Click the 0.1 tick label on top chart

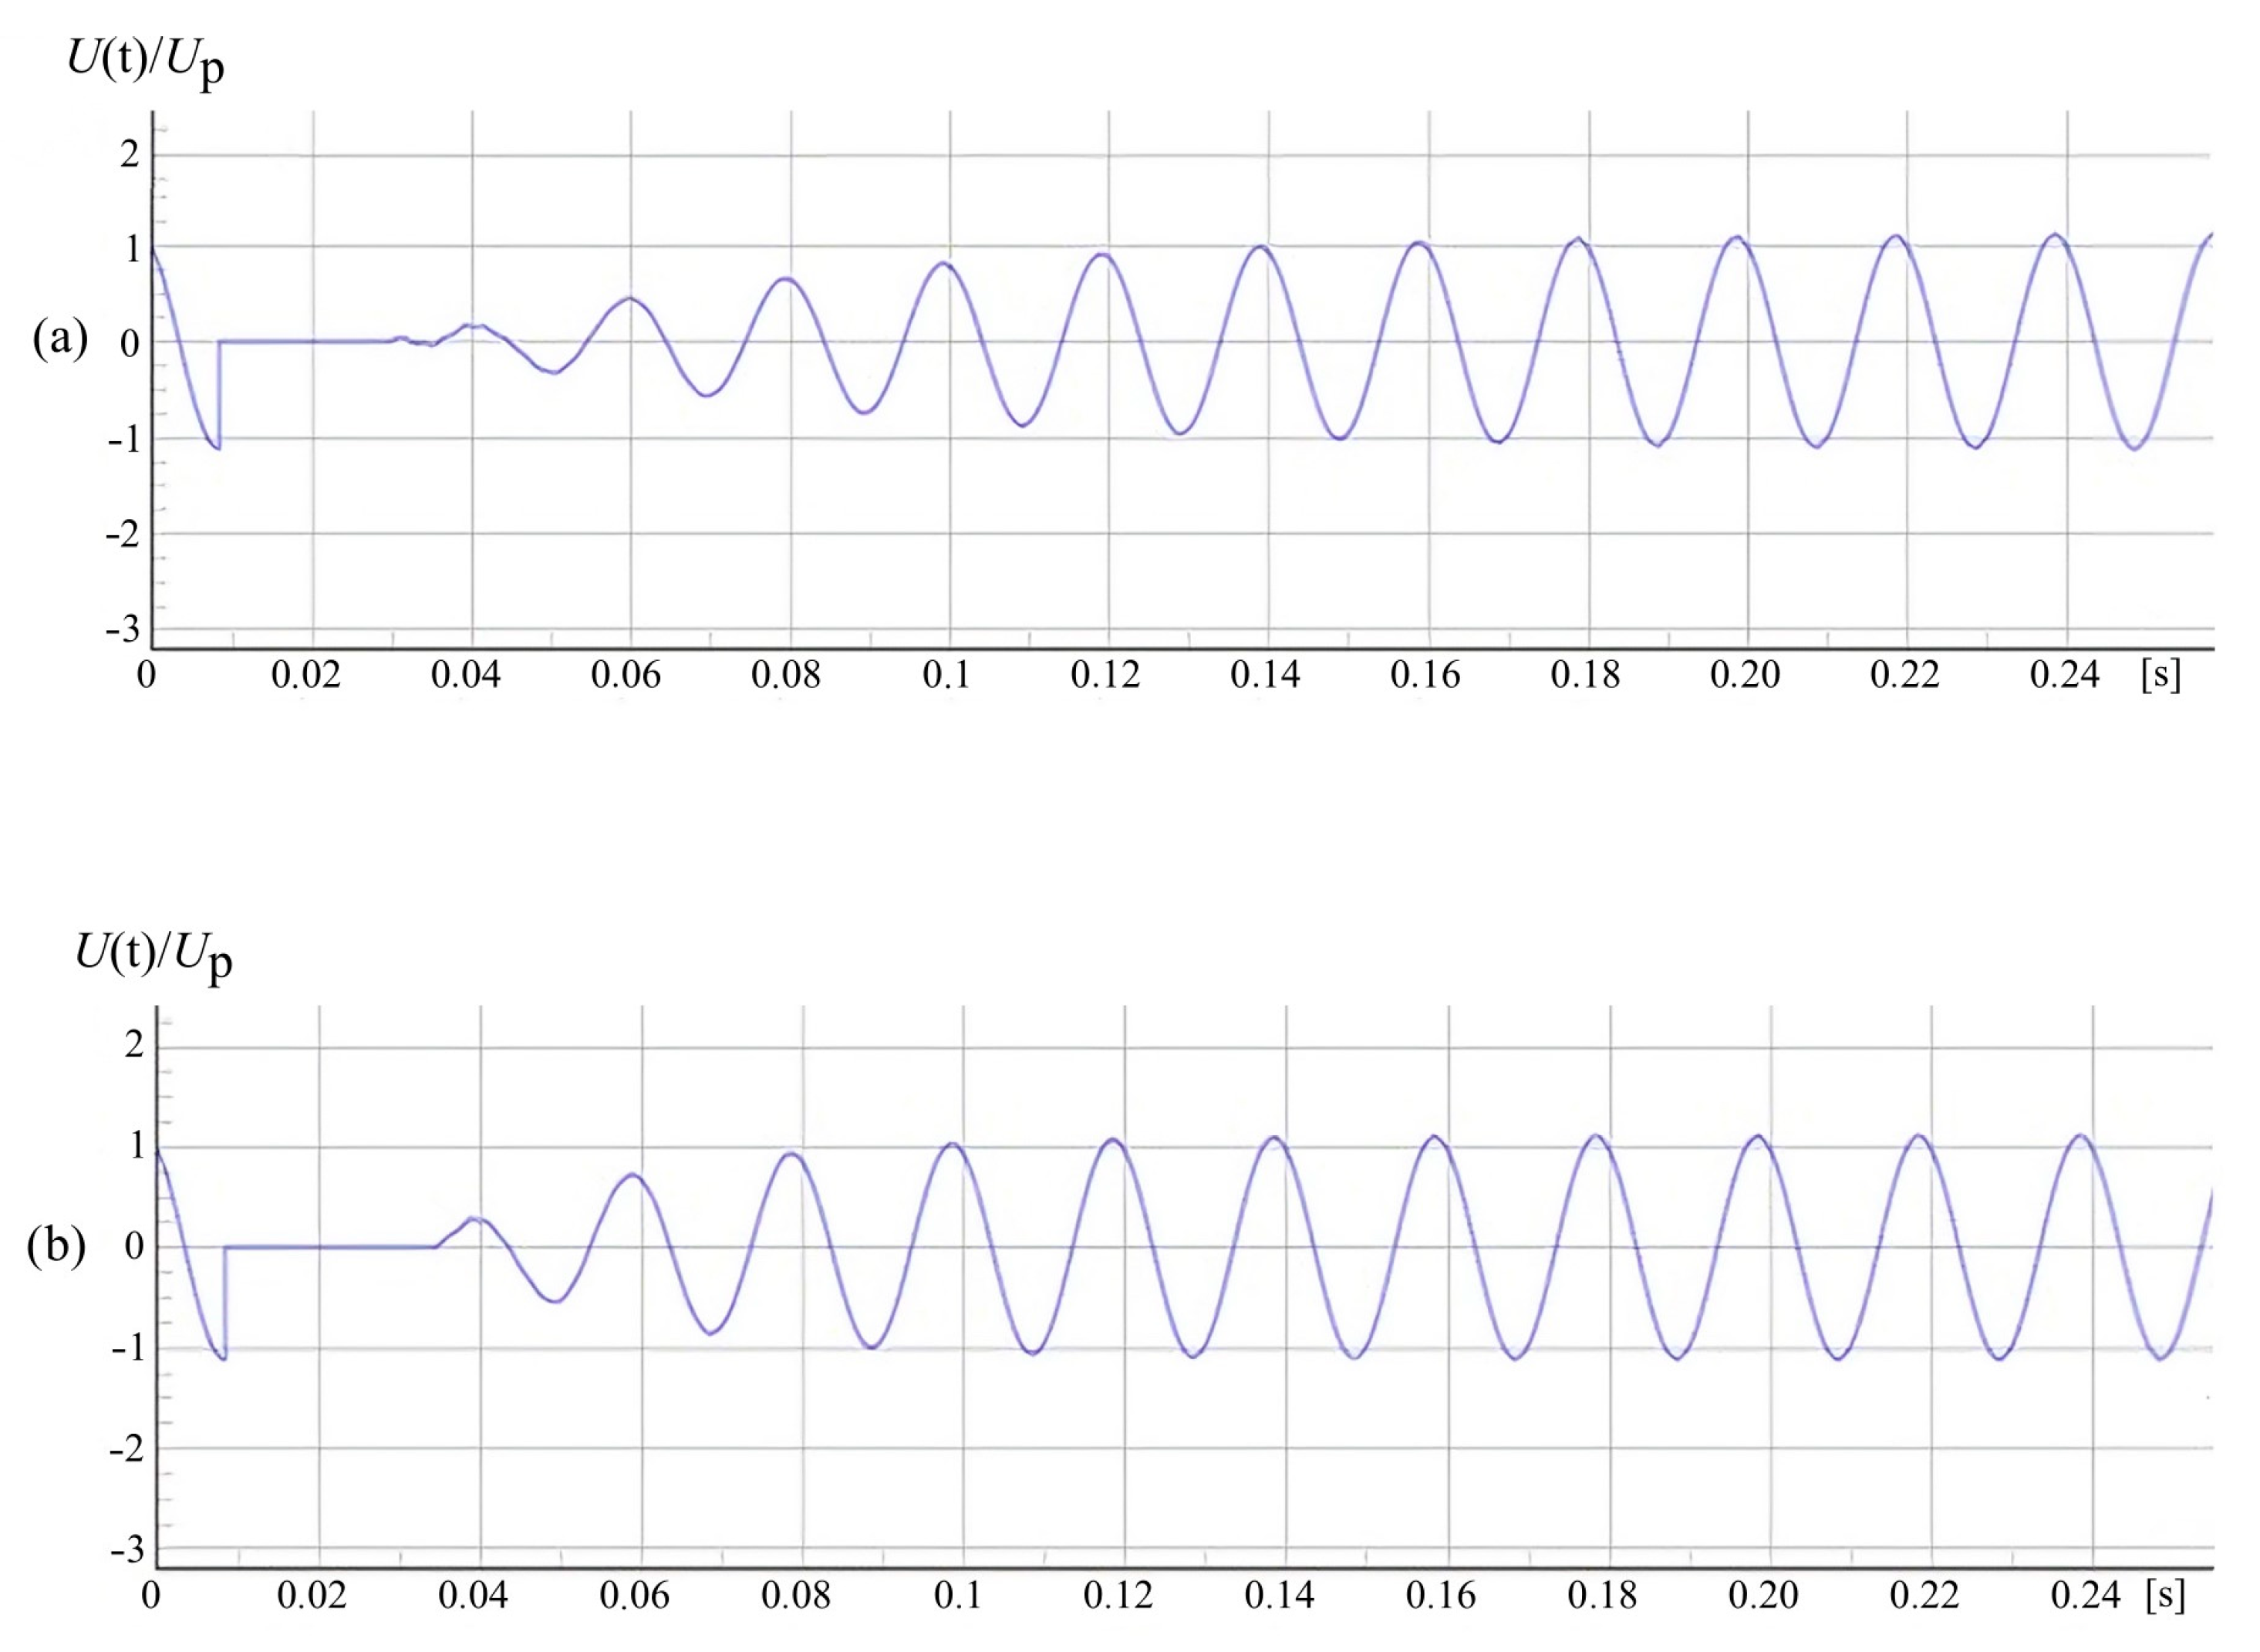[x=946, y=675]
